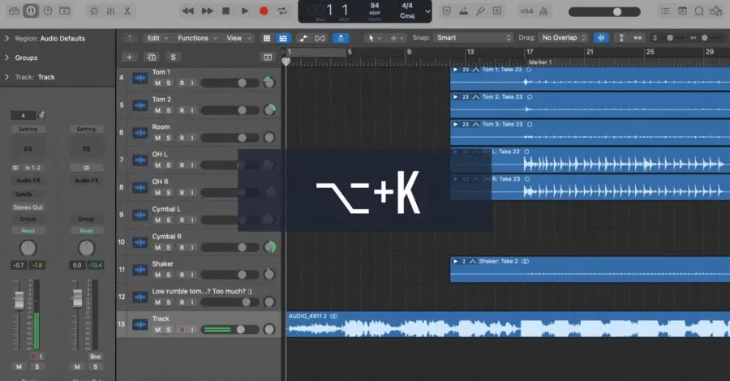This screenshot has width=730, height=381.
Task: Mute the Shaker track
Action: (158, 275)
